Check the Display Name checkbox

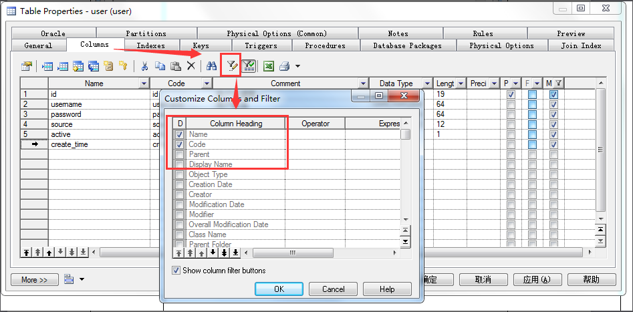click(x=180, y=164)
